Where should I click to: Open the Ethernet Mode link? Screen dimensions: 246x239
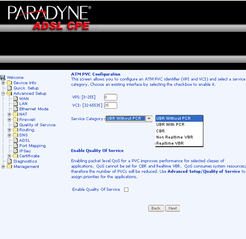coord(34,109)
